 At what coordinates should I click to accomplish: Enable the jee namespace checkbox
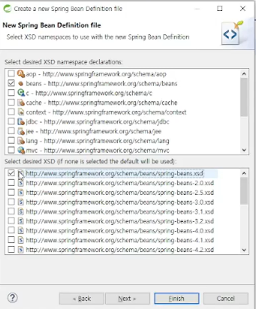(11, 131)
